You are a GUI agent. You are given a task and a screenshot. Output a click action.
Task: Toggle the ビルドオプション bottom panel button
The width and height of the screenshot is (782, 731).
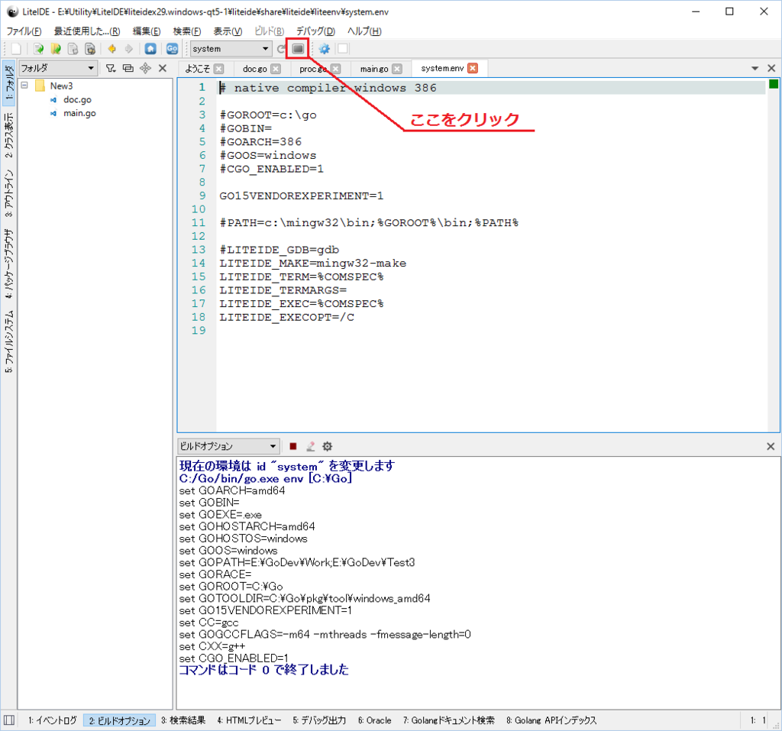120,720
